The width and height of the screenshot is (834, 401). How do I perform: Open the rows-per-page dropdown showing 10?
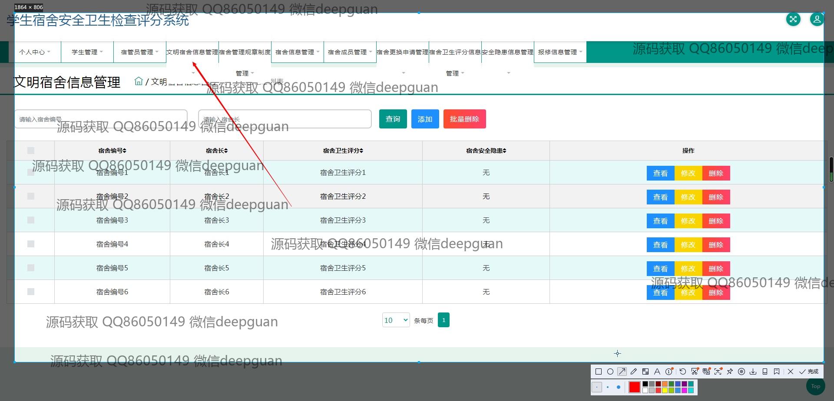[x=396, y=320]
